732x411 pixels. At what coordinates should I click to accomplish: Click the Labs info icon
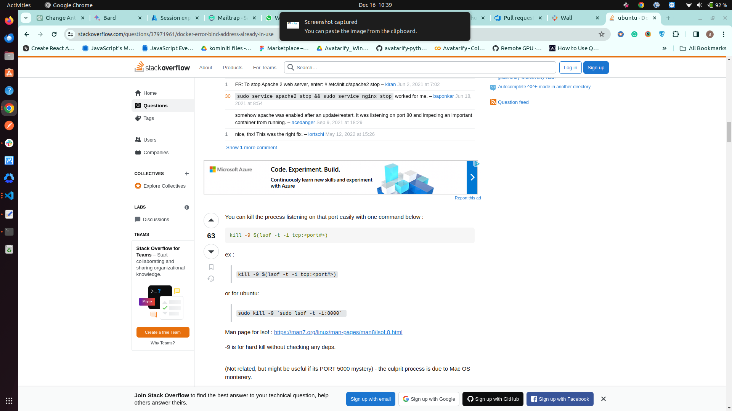(186, 207)
